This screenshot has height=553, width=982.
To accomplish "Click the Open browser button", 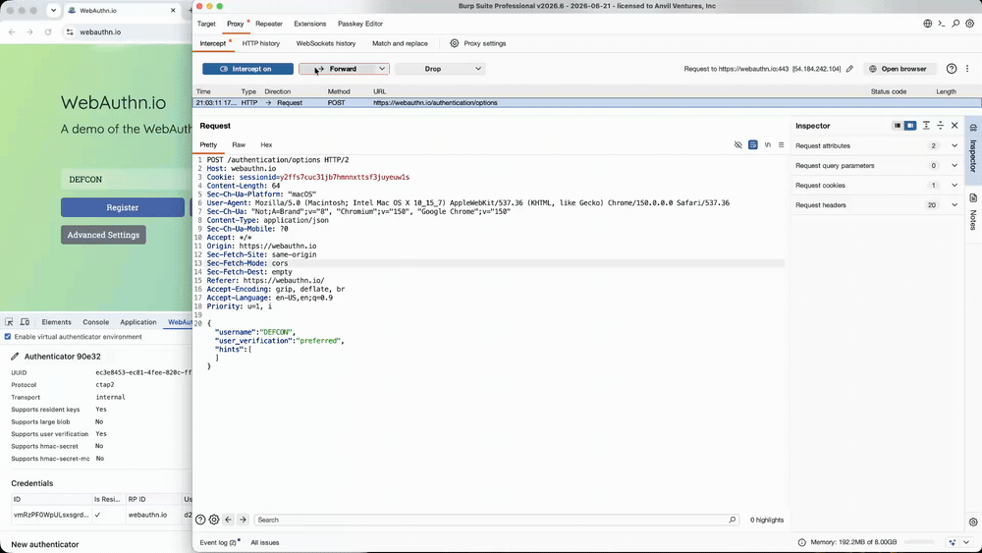I will (898, 69).
